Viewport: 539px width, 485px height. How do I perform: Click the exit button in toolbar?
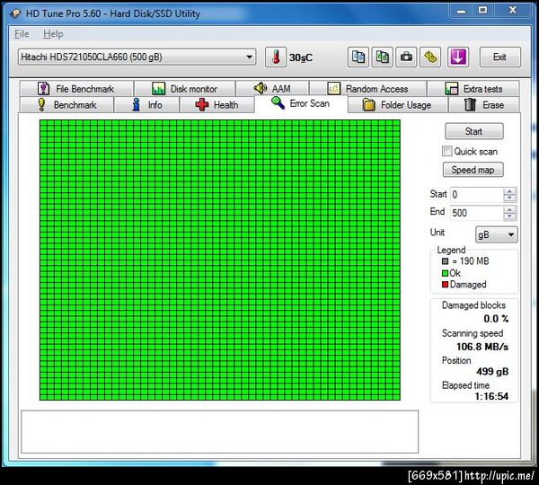(x=499, y=57)
